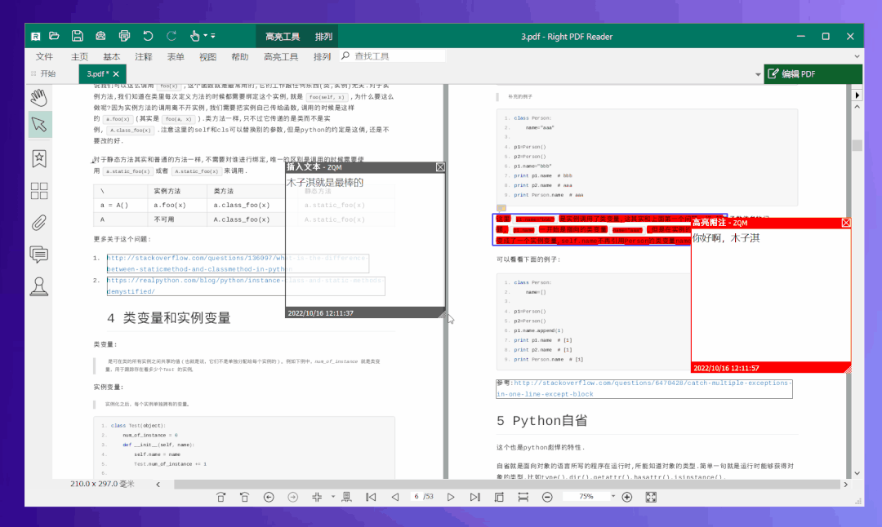Click inside the 你好啊,木子淇 note text
The image size is (882, 527).
point(726,238)
